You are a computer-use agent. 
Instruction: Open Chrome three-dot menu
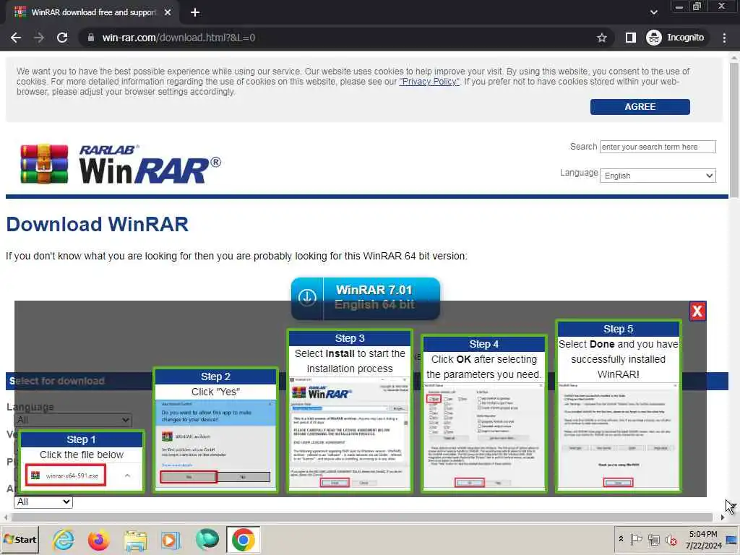tap(724, 38)
